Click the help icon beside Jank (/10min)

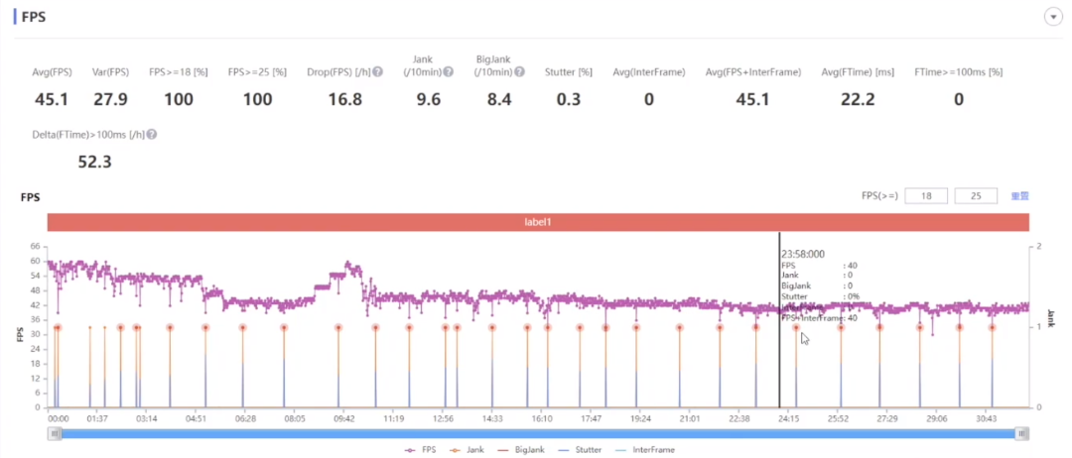[x=449, y=72]
